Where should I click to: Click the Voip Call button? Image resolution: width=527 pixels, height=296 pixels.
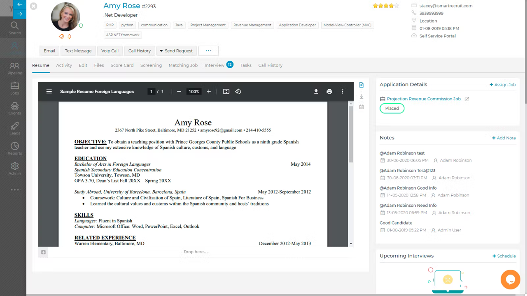pyautogui.click(x=110, y=51)
